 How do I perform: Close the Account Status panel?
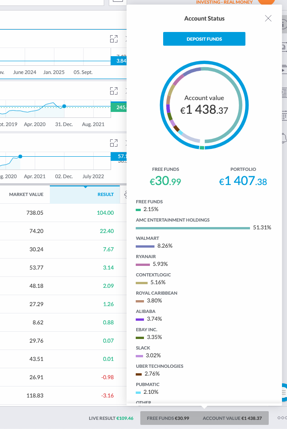point(268,18)
